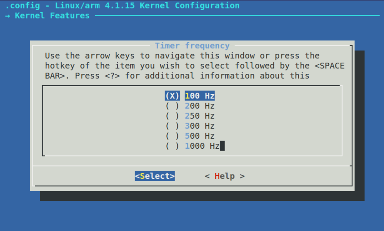384x231 pixels.
Task: Click the Kernel Features breadcrumb
Action: click(x=52, y=16)
